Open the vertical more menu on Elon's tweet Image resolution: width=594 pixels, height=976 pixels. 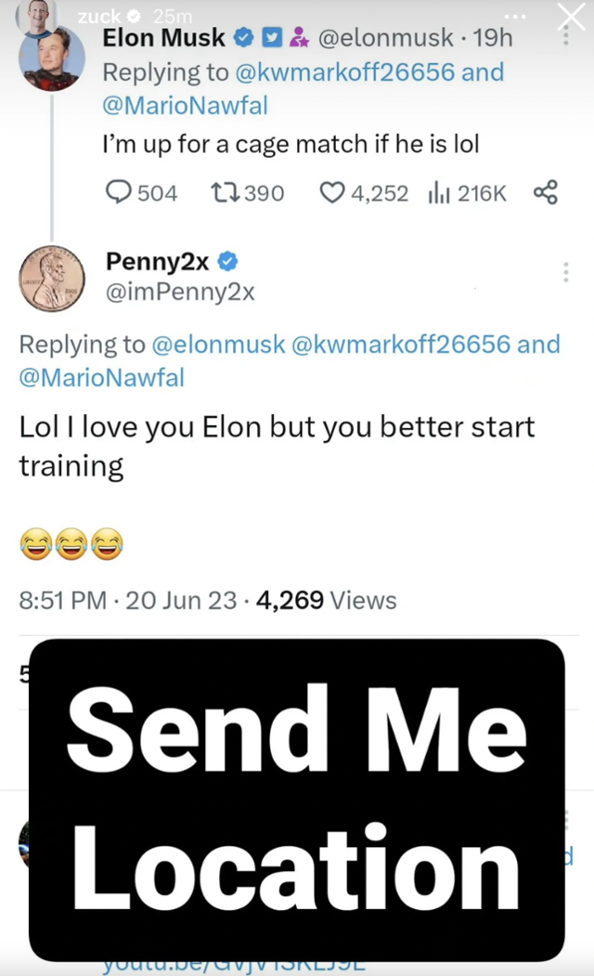point(566,35)
